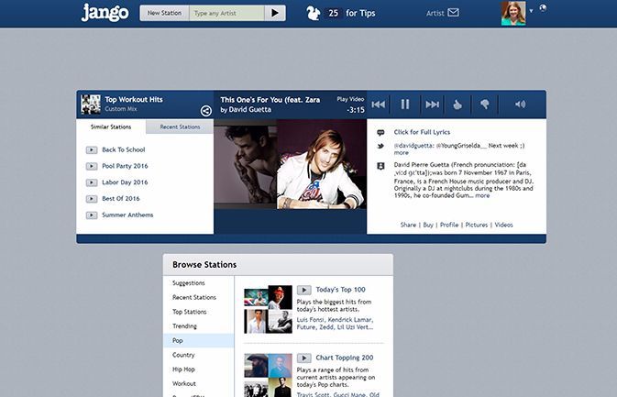Click the volume speaker icon
Screen dimensions: 617x397
520,105
